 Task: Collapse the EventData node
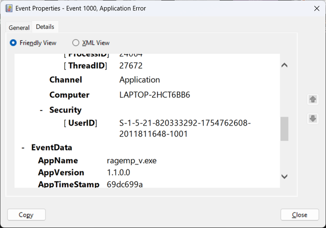tap(23, 148)
